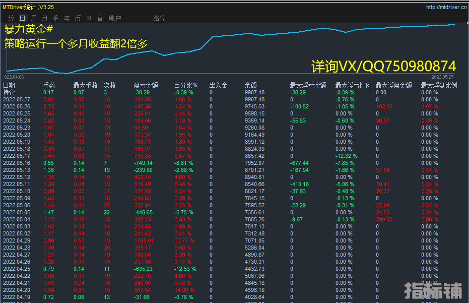Click the 余额 column header
This screenshot has width=469, height=303.
(251, 85)
